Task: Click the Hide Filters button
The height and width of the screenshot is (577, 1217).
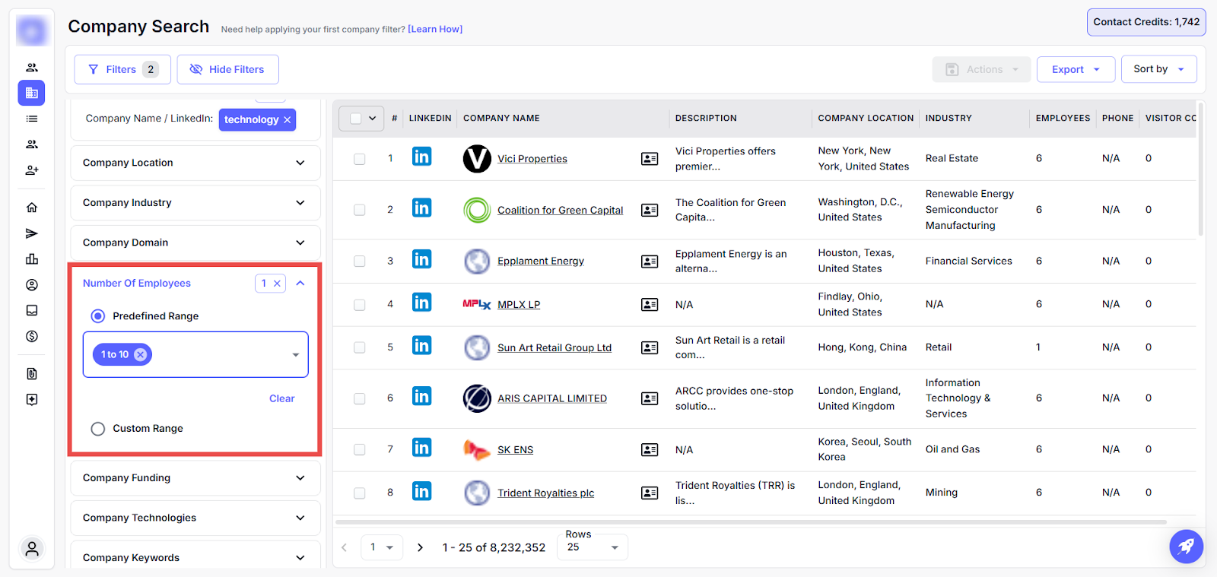Action: tap(227, 69)
